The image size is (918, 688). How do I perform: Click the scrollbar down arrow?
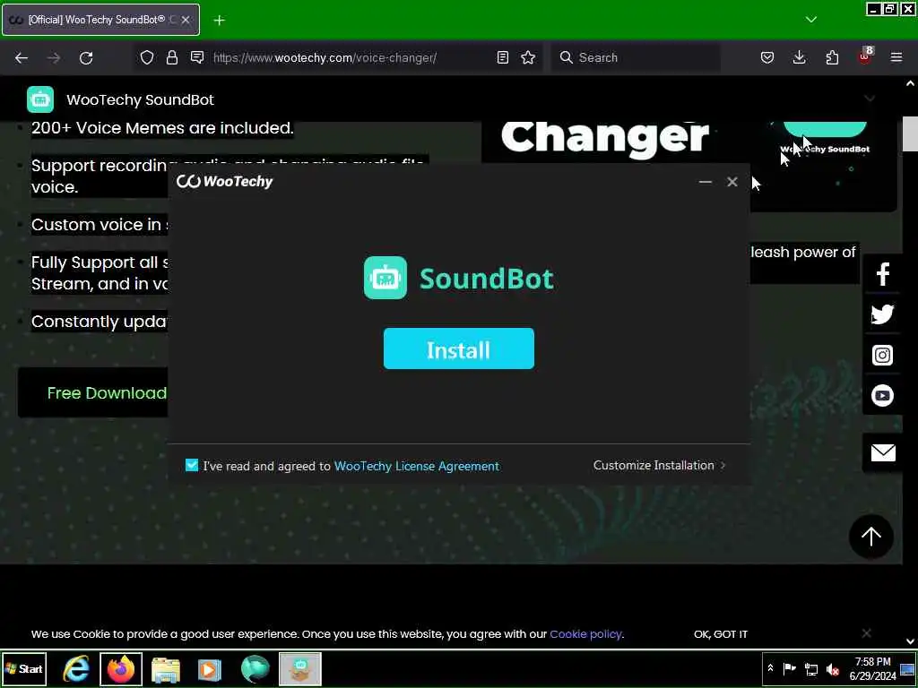(911, 641)
